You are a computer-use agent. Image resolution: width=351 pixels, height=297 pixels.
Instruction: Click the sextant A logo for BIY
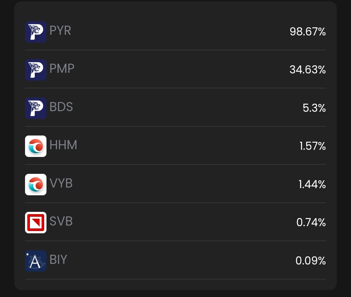click(36, 261)
